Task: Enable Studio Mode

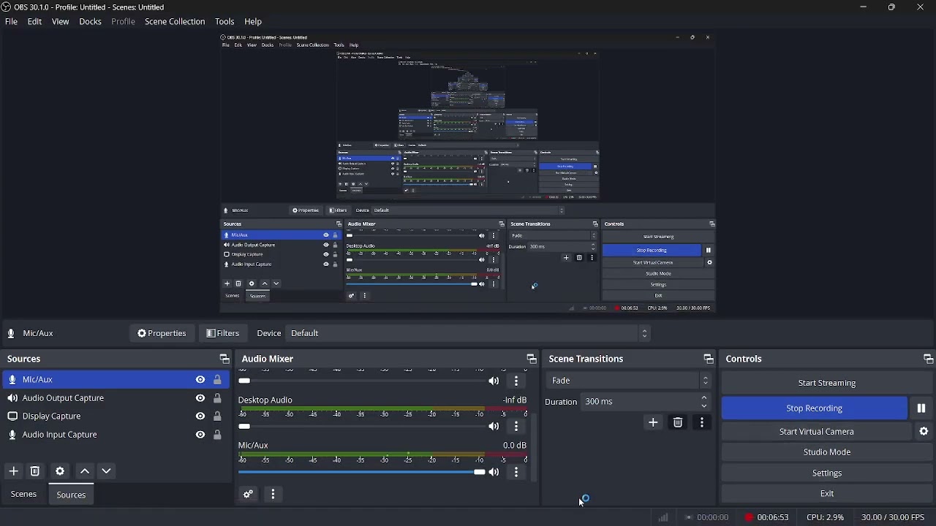Action: pyautogui.click(x=828, y=453)
